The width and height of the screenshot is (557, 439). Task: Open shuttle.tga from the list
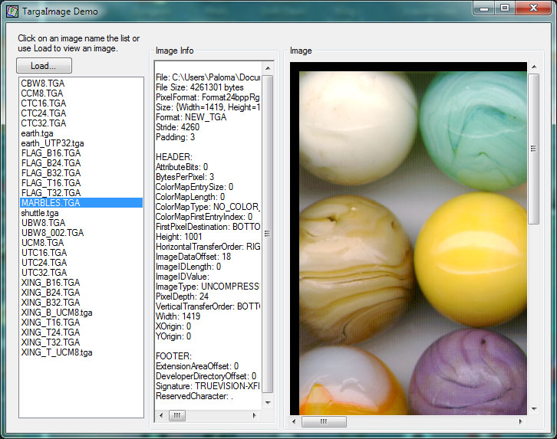[x=40, y=213]
